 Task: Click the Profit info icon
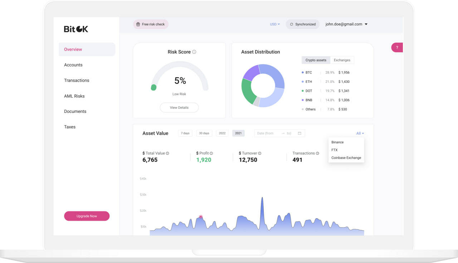click(x=211, y=153)
